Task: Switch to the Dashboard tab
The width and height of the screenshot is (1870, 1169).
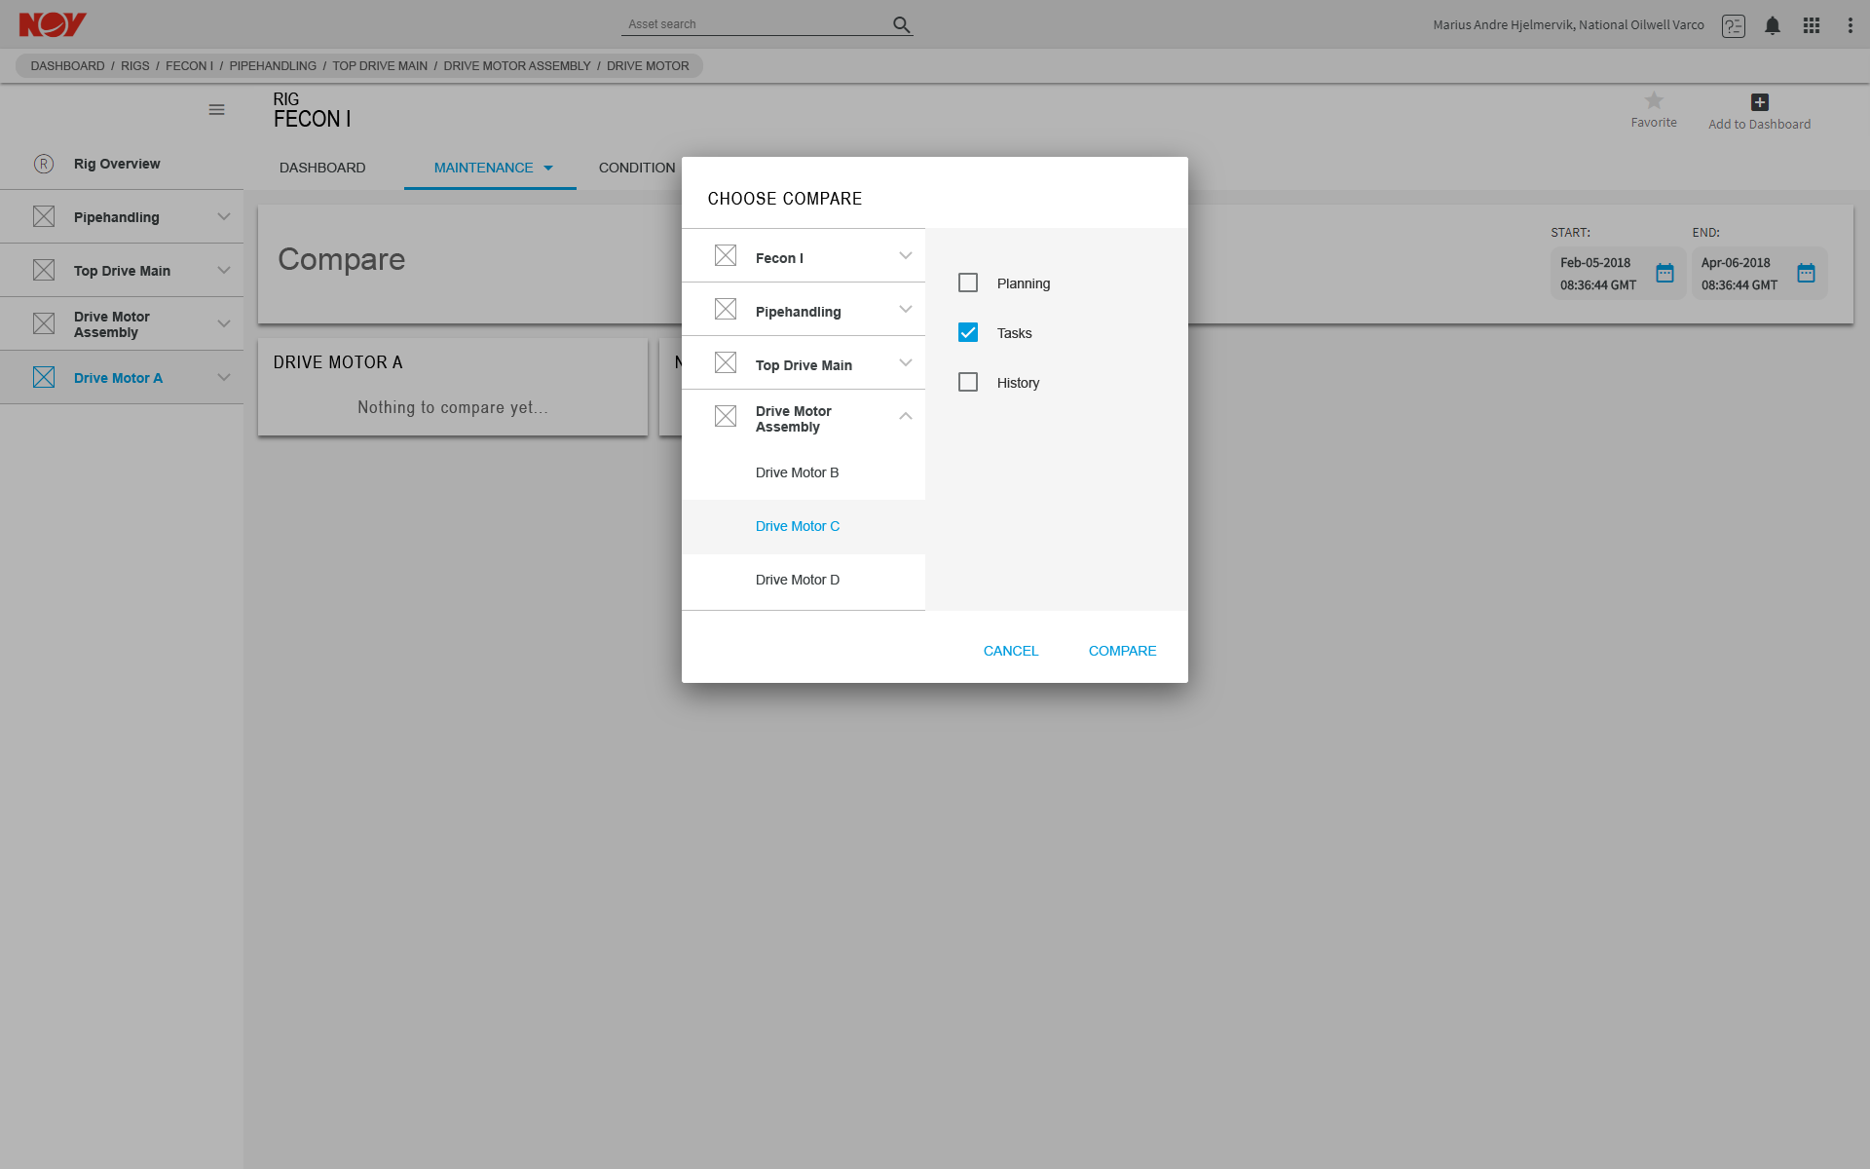Action: (x=322, y=168)
